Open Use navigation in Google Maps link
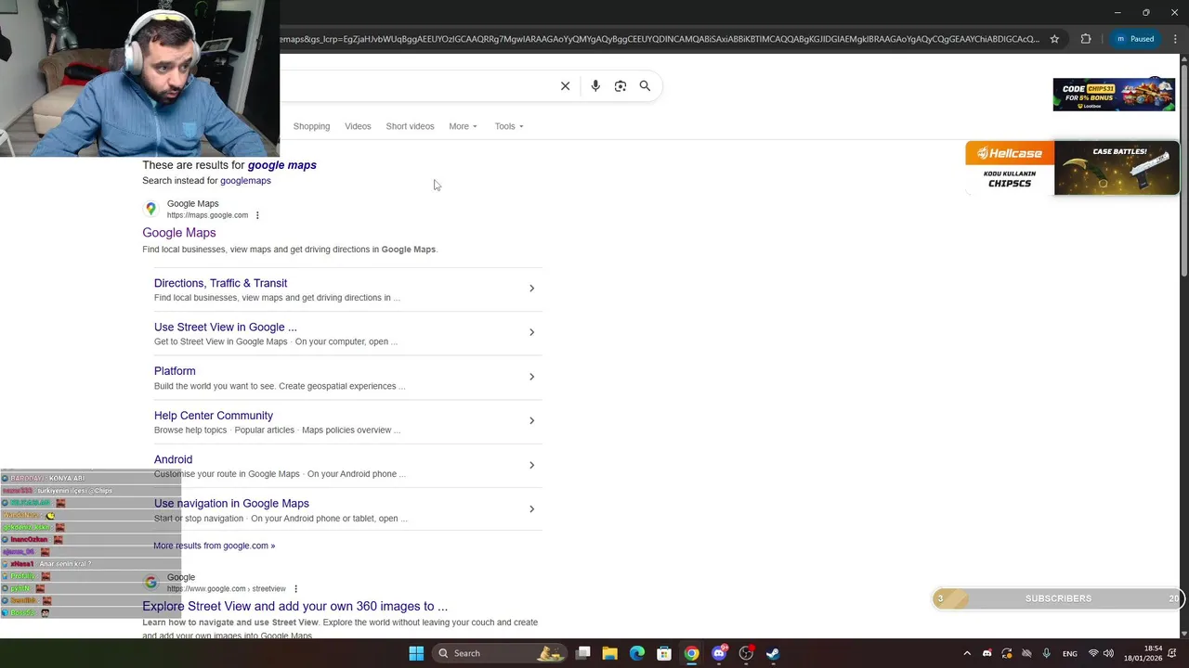Screen dimensions: 1189x668 tap(231, 504)
